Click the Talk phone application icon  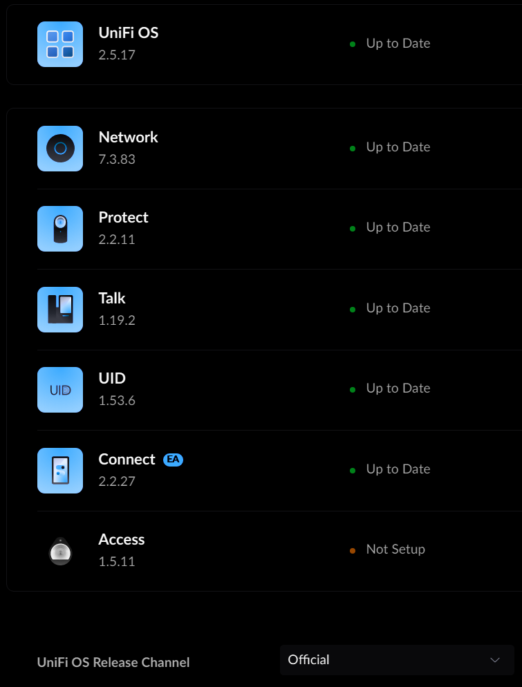click(59, 310)
